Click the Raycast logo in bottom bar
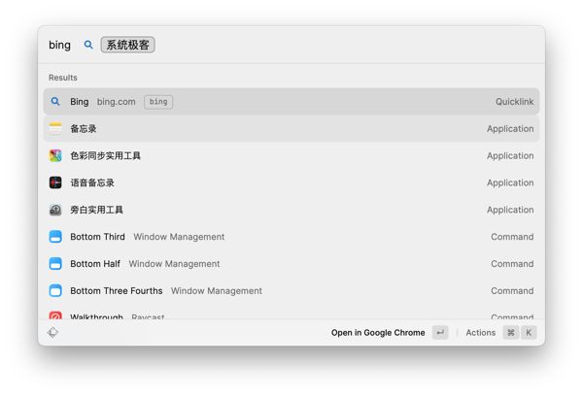The height and width of the screenshot is (396, 583). click(52, 333)
